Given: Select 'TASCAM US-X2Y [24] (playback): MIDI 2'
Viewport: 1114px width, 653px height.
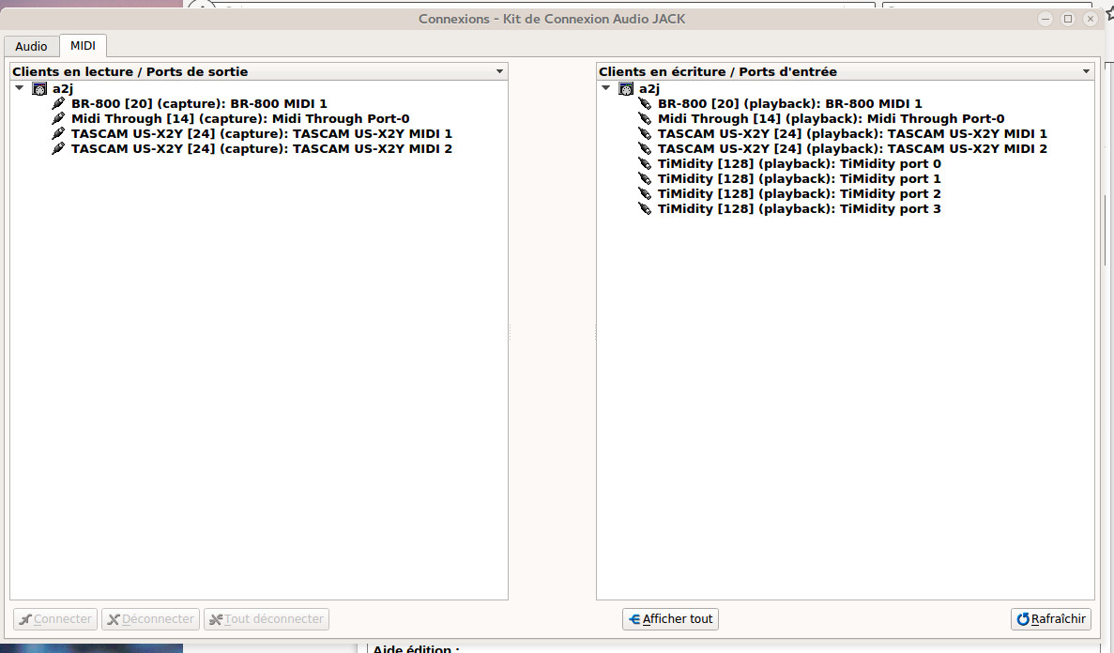Looking at the screenshot, I should [x=852, y=148].
